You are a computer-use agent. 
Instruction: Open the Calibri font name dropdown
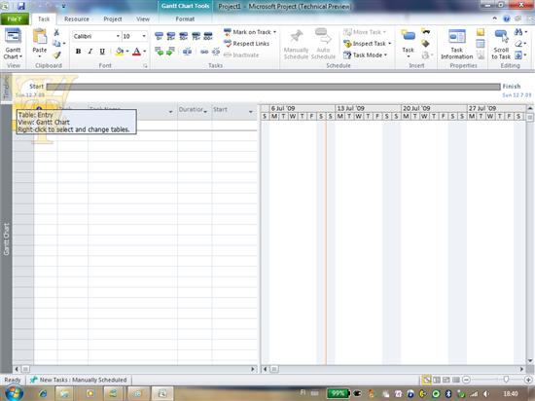click(118, 36)
